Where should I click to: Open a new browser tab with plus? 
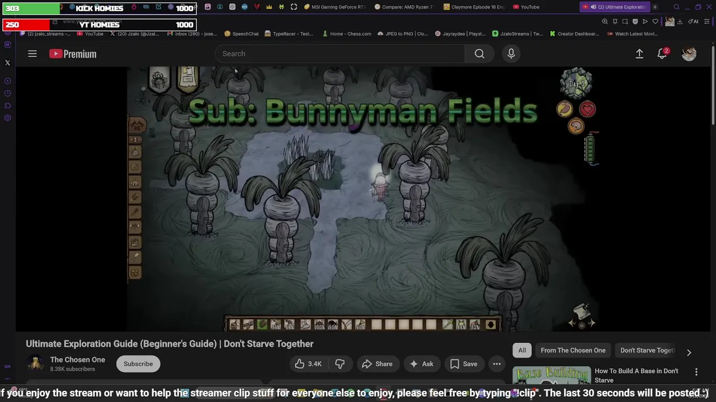[x=654, y=7]
